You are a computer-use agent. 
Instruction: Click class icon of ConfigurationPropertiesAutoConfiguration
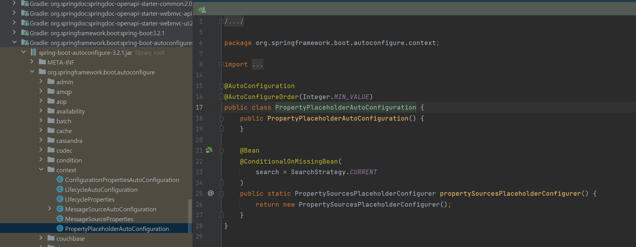[60, 179]
